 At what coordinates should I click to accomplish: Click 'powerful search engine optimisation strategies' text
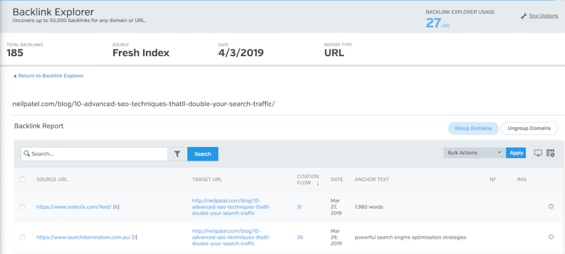(410, 238)
